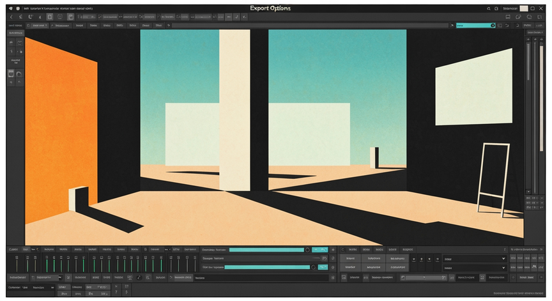Click the dark round pen icon in the bottom button row

139,278
